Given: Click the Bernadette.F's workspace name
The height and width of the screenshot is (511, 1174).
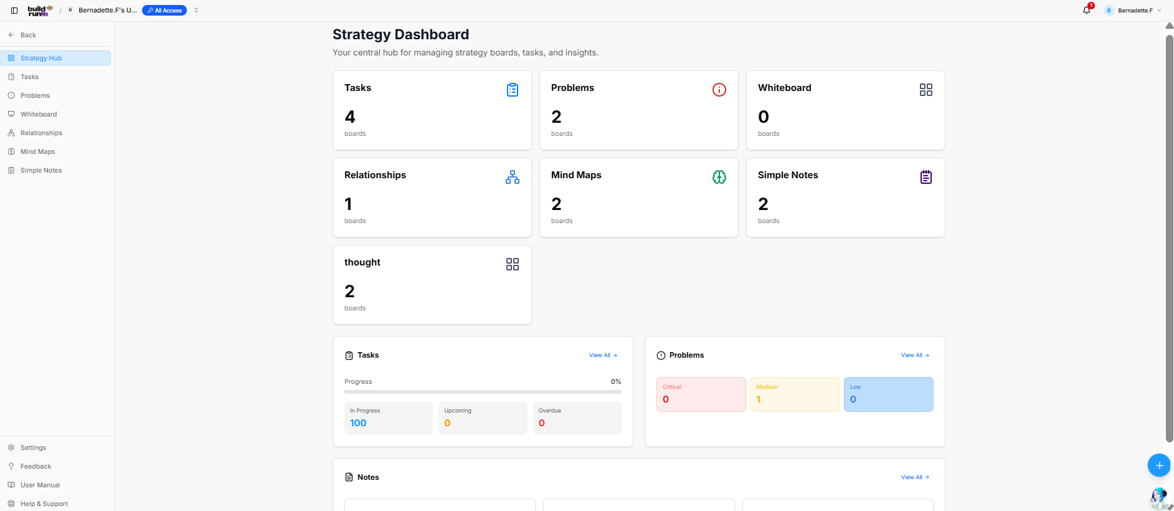Looking at the screenshot, I should (x=107, y=11).
